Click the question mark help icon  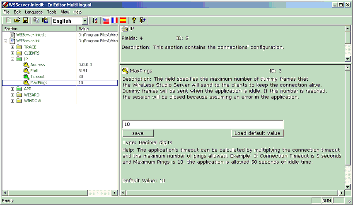(x=134, y=20)
